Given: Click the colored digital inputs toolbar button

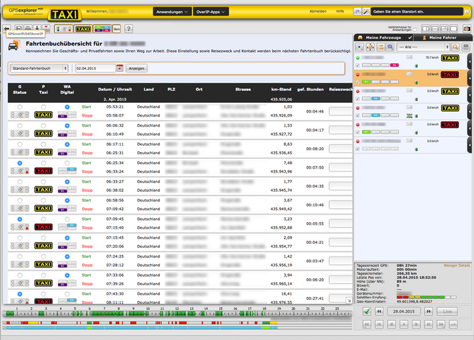Looking at the screenshot, I should 102,29.
